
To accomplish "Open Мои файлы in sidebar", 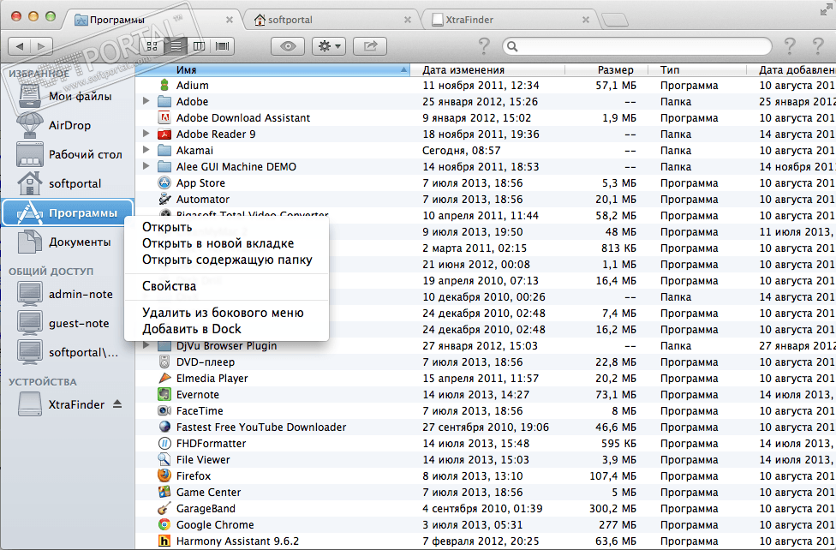I will point(67,96).
